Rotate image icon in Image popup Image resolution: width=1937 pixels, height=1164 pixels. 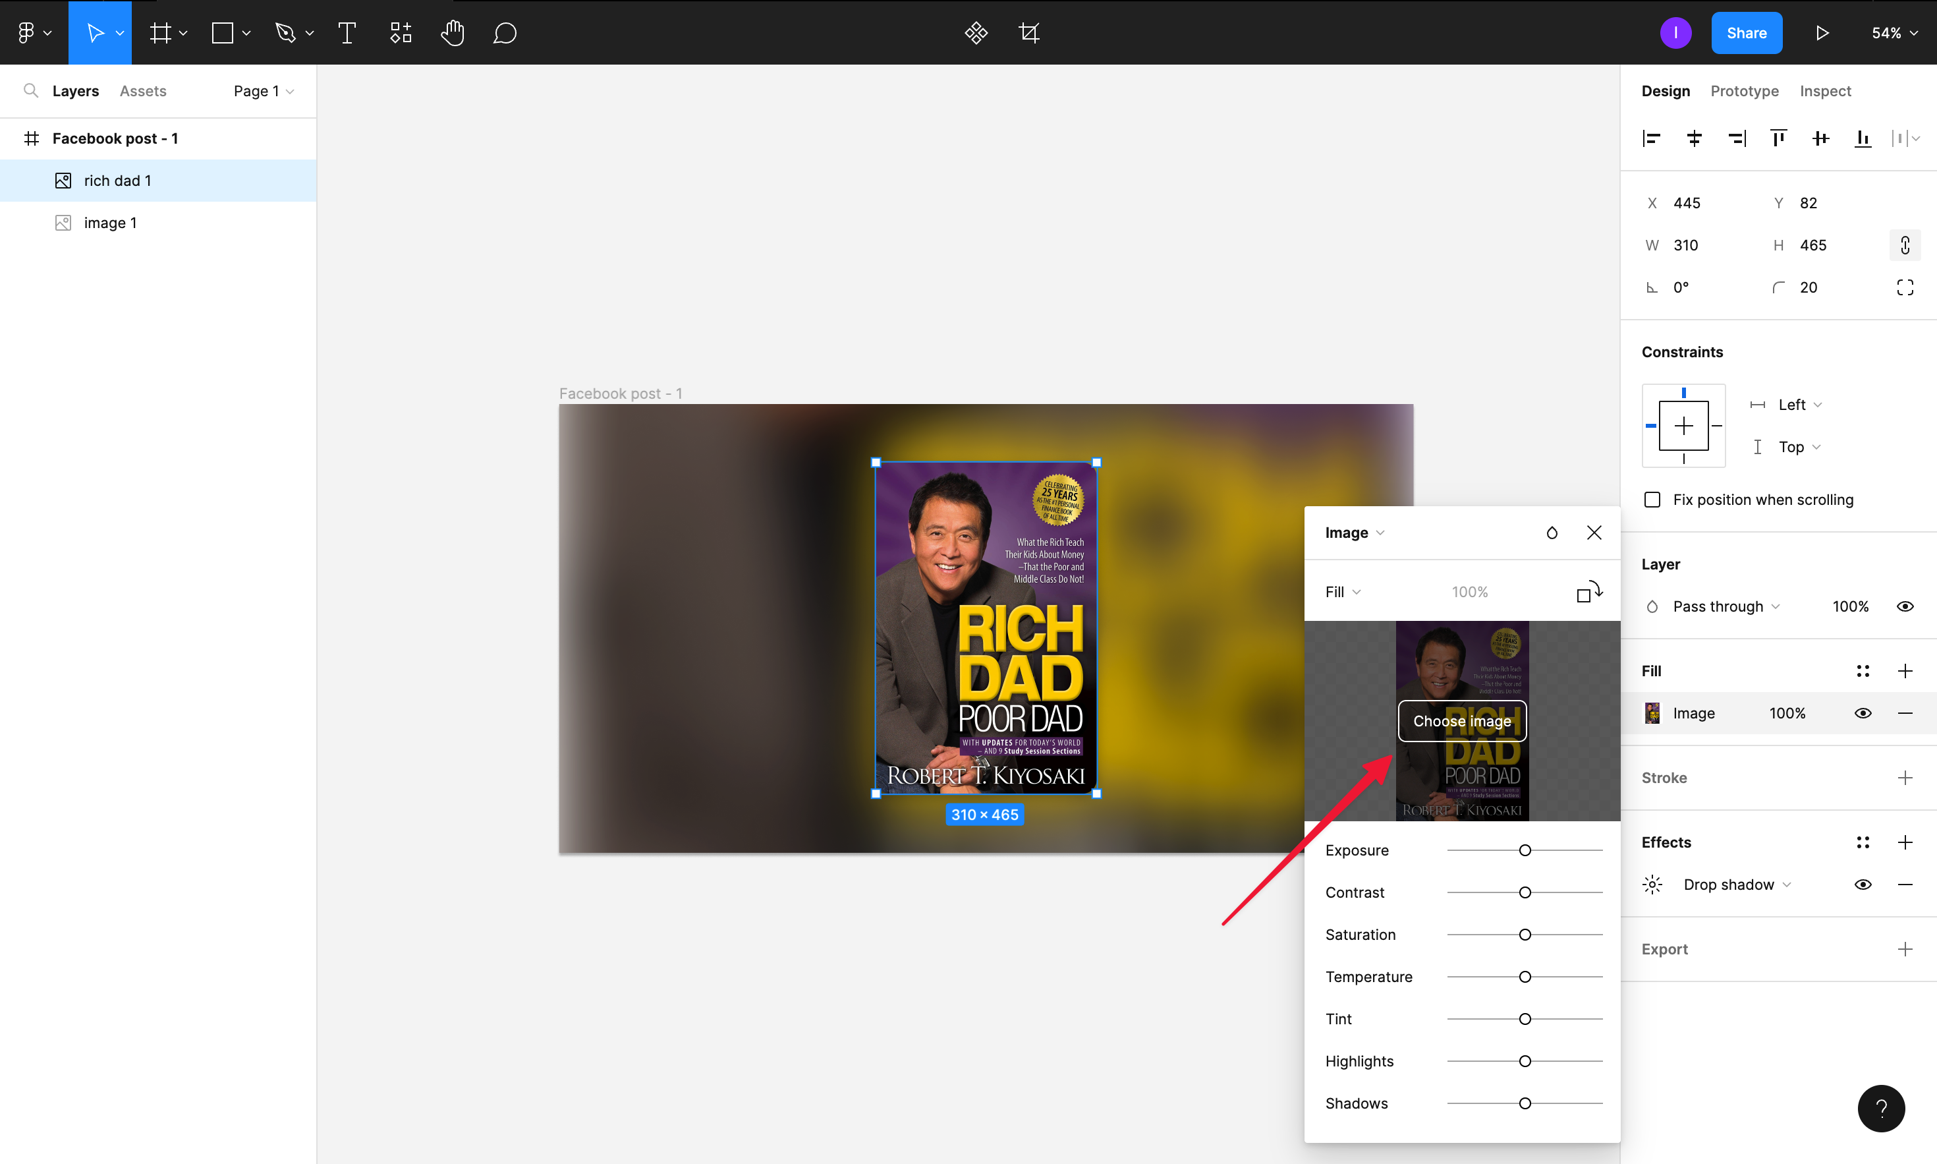pos(1589,591)
